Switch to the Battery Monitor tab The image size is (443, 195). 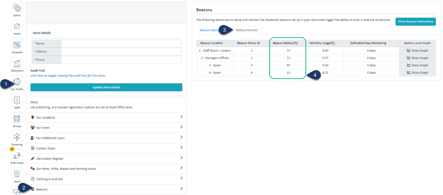pos(247,30)
